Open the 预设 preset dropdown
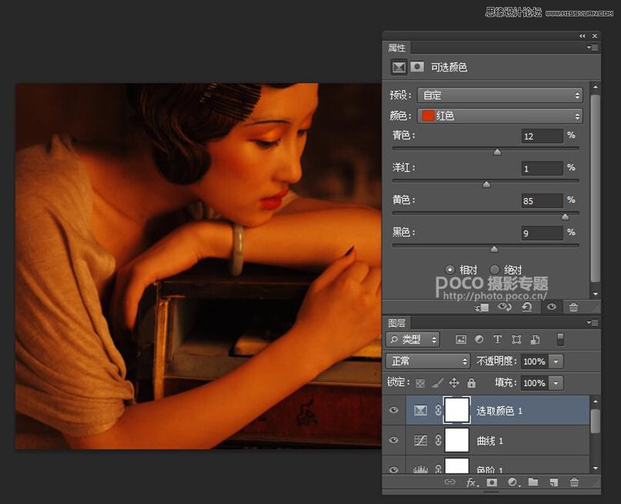This screenshot has height=504, width=621. [500, 96]
